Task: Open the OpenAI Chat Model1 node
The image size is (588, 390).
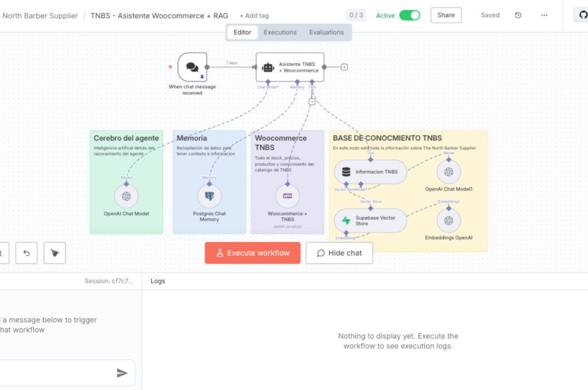Action: [x=448, y=172]
